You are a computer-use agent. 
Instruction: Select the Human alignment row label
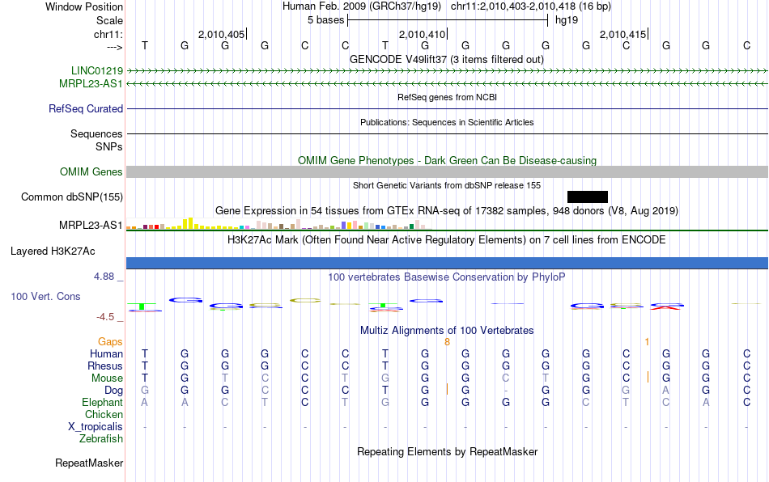(x=106, y=353)
